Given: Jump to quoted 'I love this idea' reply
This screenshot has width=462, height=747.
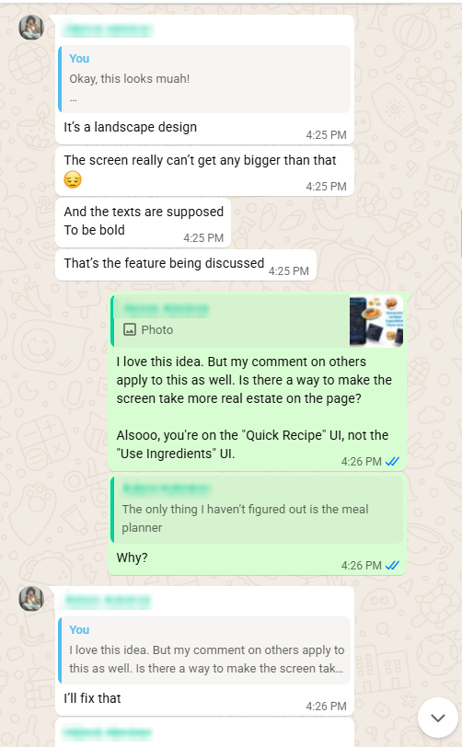Looking at the screenshot, I should click(x=204, y=650).
